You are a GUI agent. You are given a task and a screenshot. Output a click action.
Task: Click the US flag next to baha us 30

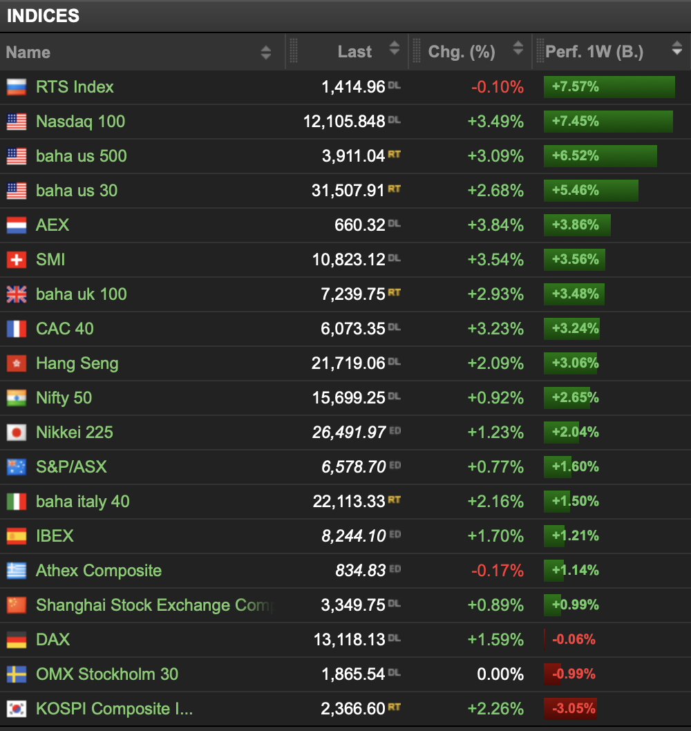17,191
